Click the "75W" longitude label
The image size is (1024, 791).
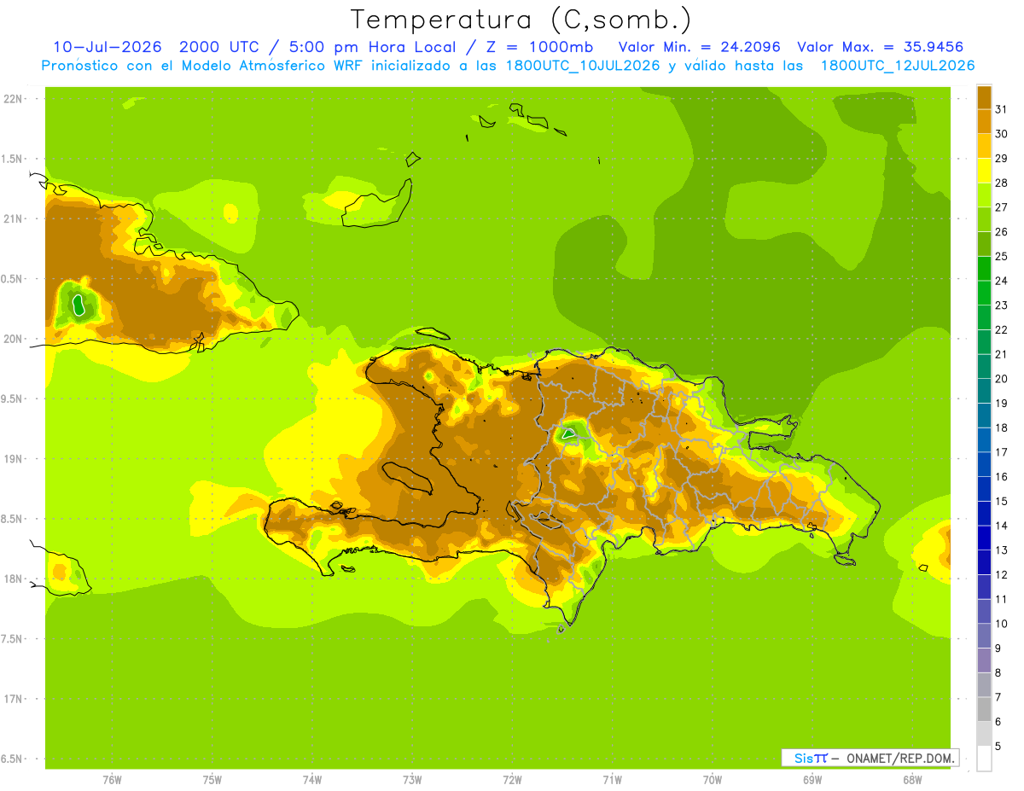click(x=212, y=780)
